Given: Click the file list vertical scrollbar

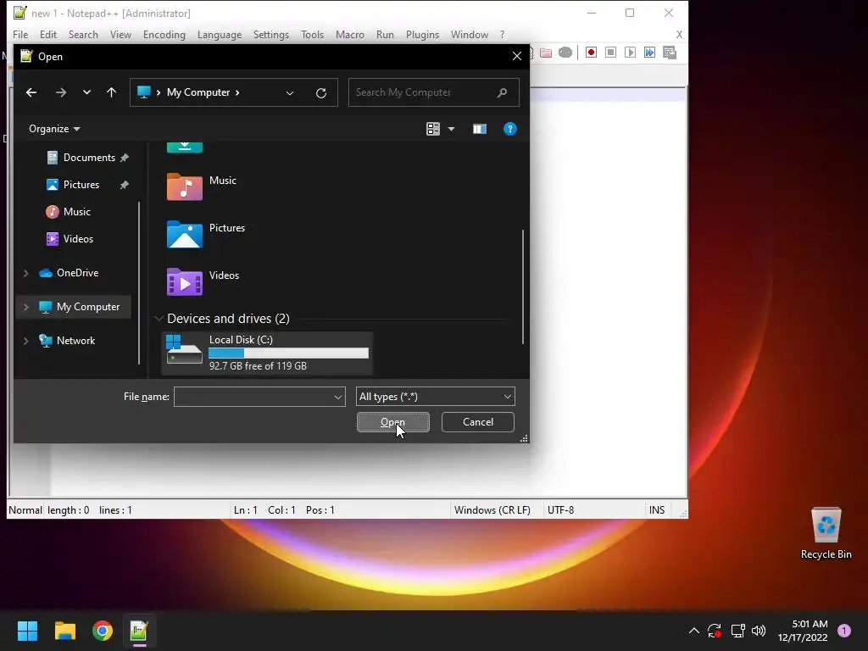Looking at the screenshot, I should pos(522,287).
